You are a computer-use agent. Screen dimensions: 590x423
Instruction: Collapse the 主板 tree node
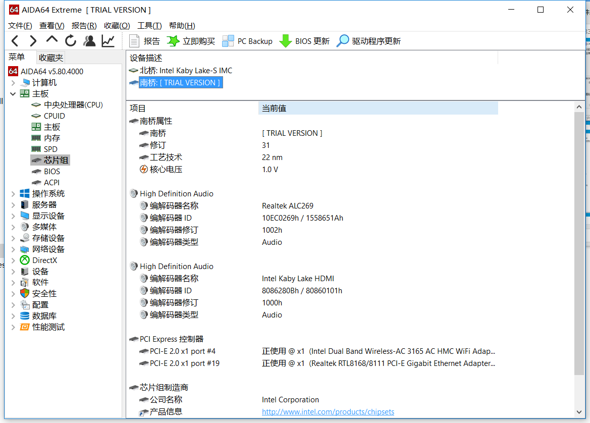point(13,94)
